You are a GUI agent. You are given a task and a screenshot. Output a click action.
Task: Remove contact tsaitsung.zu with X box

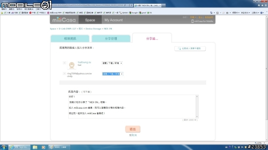click(x=64, y=63)
